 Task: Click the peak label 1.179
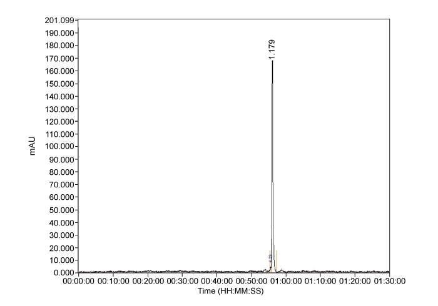tap(272, 49)
